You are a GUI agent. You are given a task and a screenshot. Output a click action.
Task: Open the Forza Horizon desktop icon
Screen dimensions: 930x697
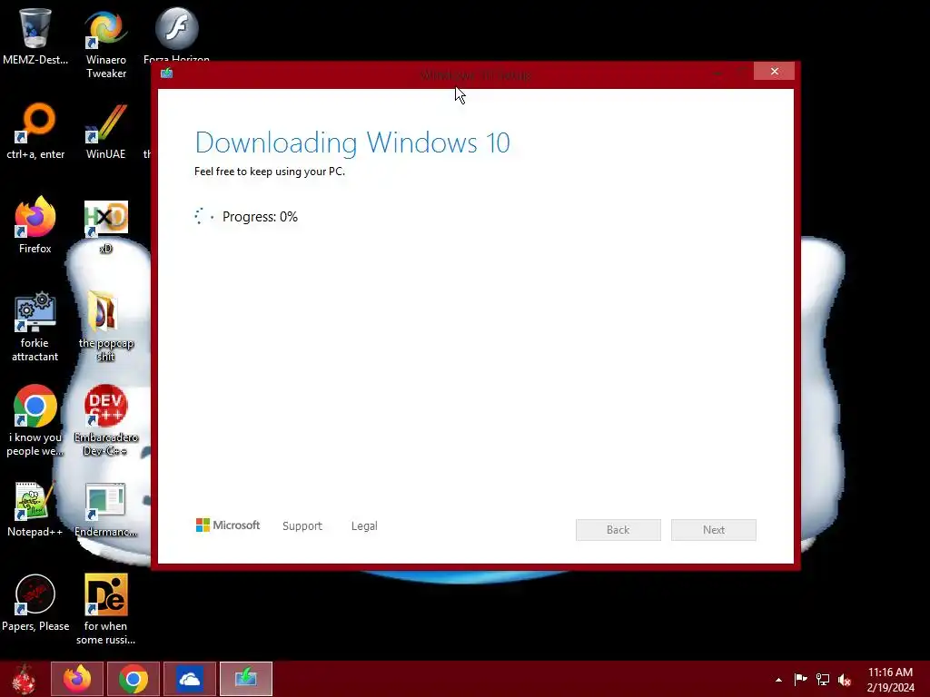176,34
